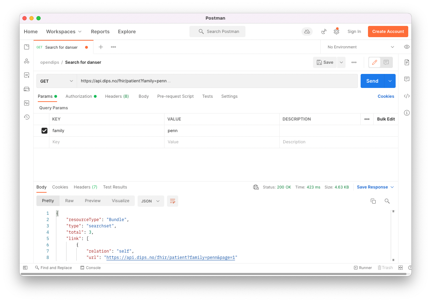The height and width of the screenshot is (302, 431).
Task: Open request info icon in right sidebar
Action: (406, 113)
